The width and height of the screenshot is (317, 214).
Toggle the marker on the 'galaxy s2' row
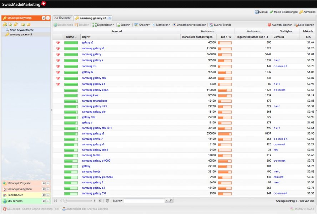tap(58, 72)
